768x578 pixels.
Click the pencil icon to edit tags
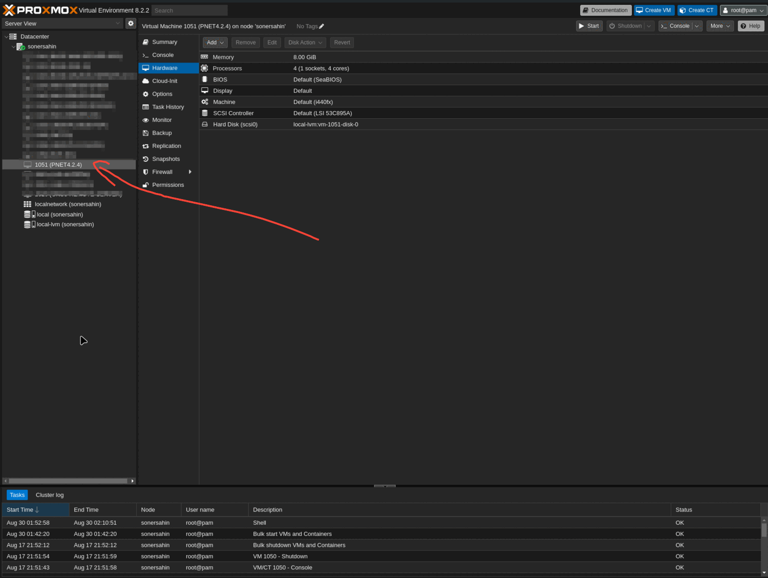(322, 27)
